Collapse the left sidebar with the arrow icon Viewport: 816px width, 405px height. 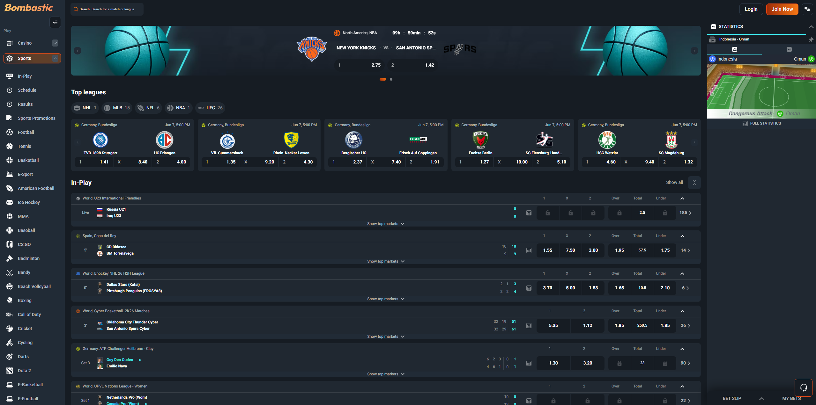[x=55, y=22]
